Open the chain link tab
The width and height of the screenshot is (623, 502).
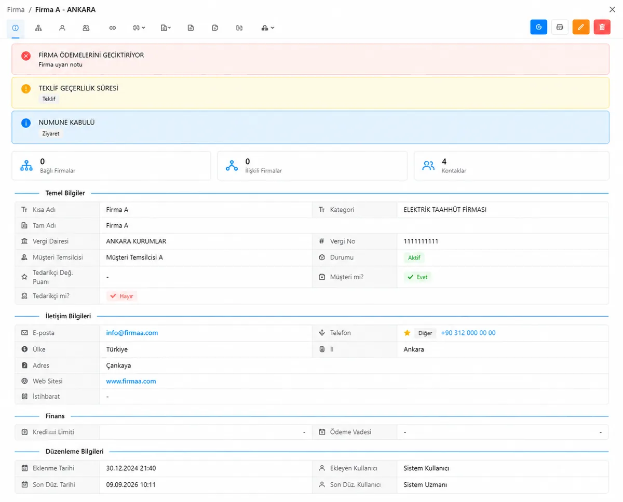[113, 28]
